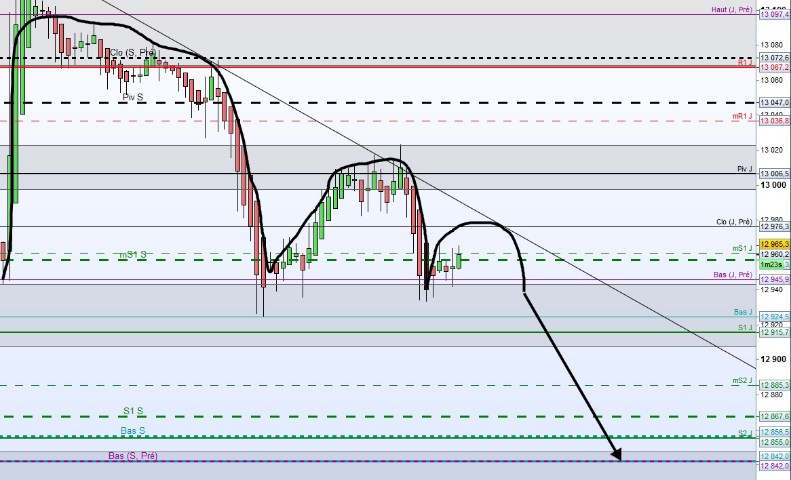Select the 'mS2 J' label
Image resolution: width=791 pixels, height=480 pixels.
coord(742,380)
